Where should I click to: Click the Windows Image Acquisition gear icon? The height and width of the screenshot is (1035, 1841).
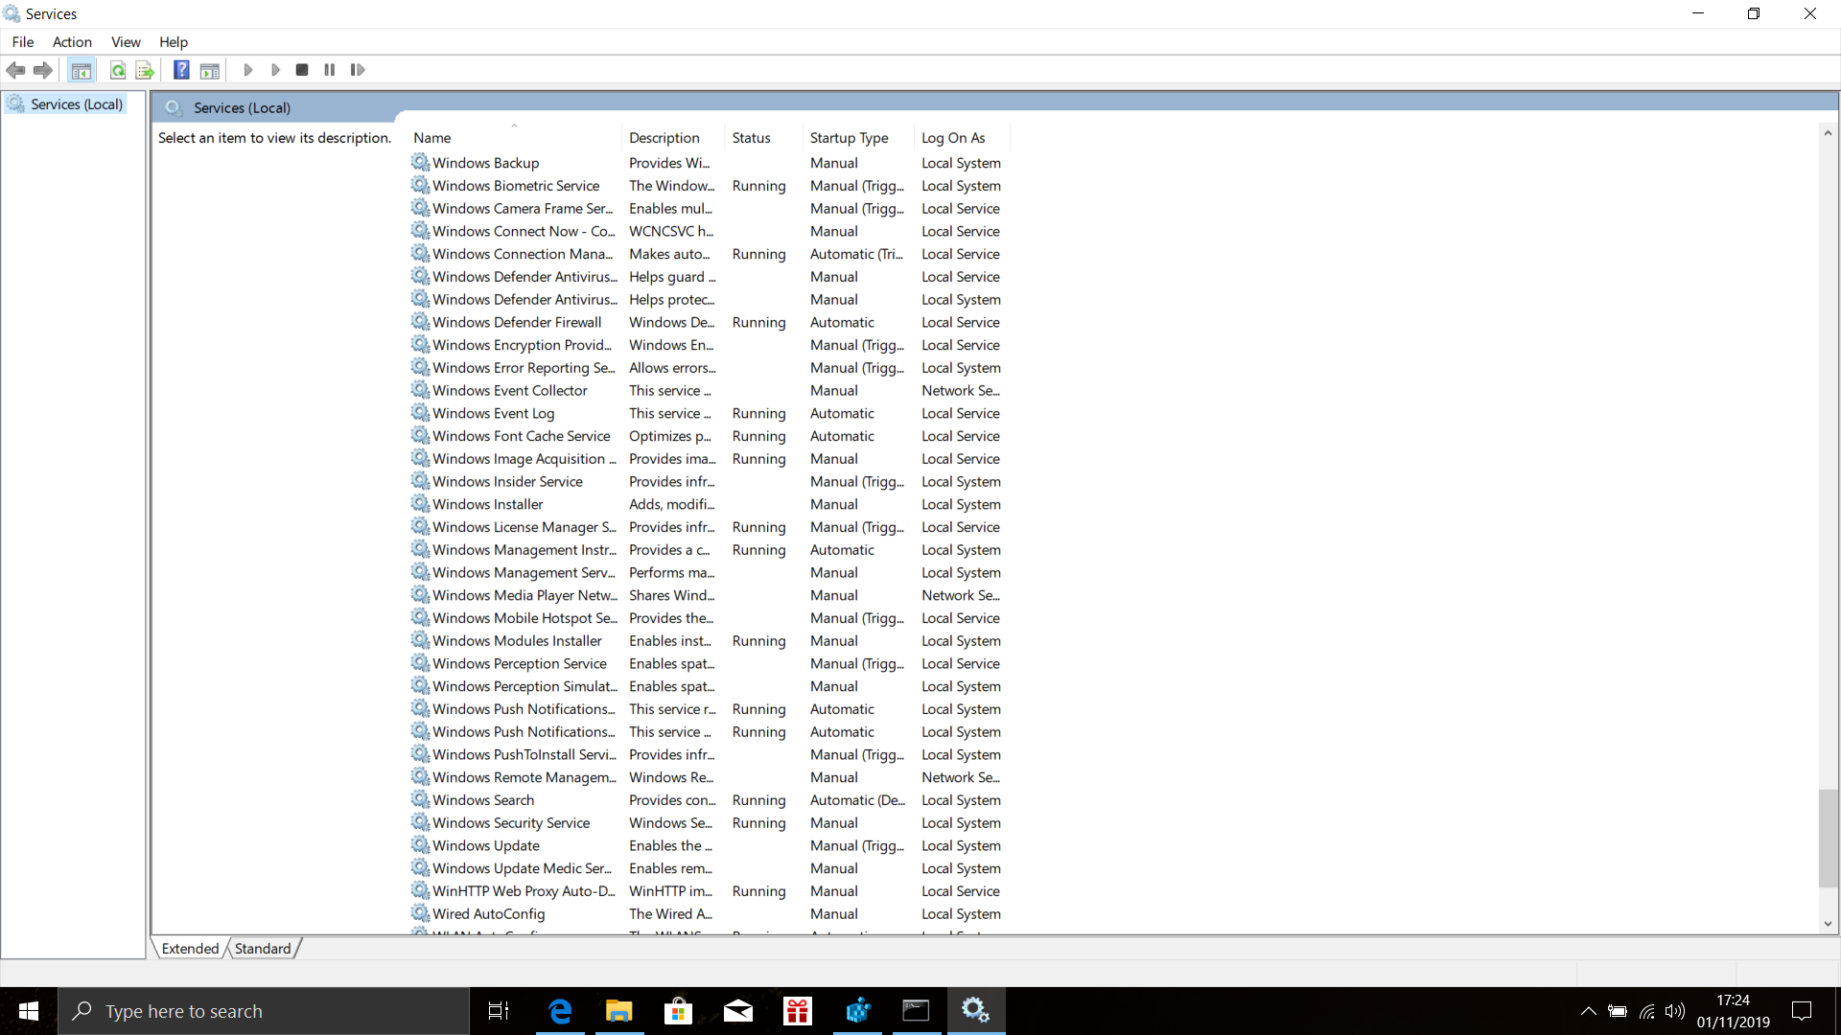[x=420, y=458]
